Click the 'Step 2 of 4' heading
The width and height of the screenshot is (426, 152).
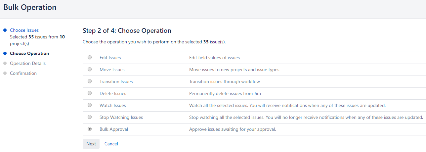(127, 31)
